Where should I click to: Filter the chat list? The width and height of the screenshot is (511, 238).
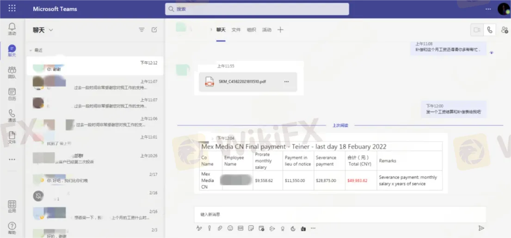[142, 30]
